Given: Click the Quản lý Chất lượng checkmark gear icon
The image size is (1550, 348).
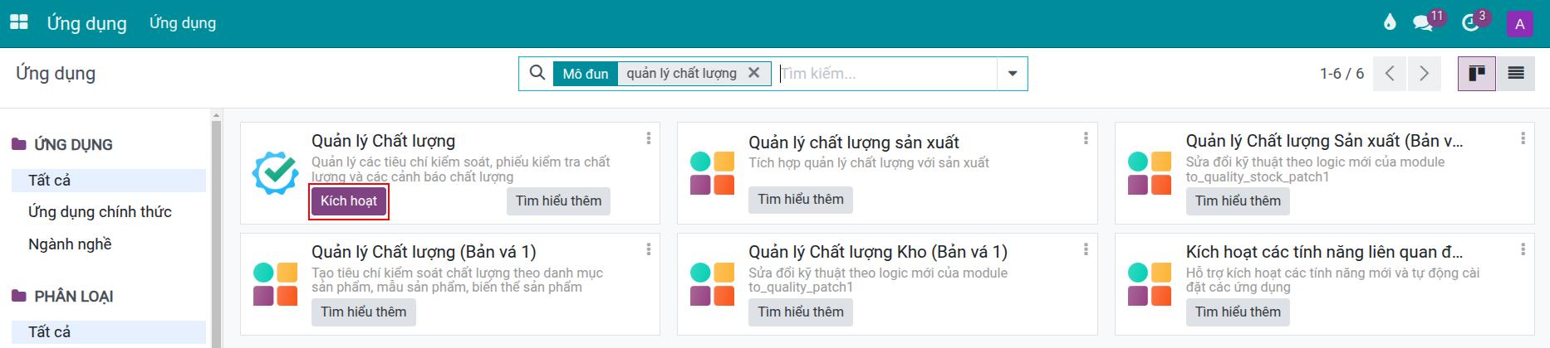Looking at the screenshot, I should [x=275, y=173].
